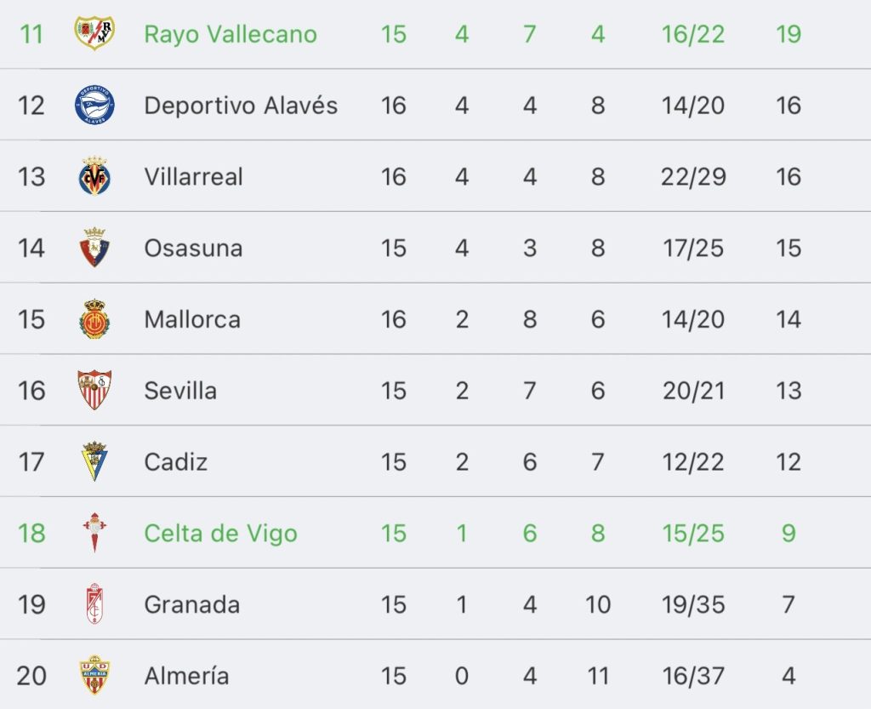Viewport: 871px width, 709px height.
Task: Tap the Villarreal yellow crest
Action: [94, 175]
